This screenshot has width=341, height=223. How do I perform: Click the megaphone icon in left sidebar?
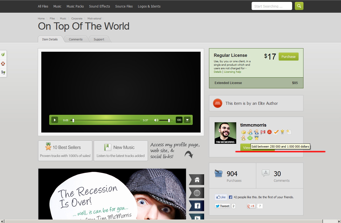tap(3, 72)
